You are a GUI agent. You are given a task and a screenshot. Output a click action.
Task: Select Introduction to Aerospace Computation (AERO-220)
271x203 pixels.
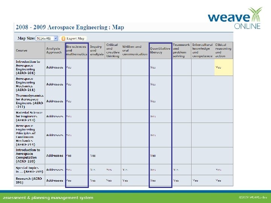click(x=123, y=156)
